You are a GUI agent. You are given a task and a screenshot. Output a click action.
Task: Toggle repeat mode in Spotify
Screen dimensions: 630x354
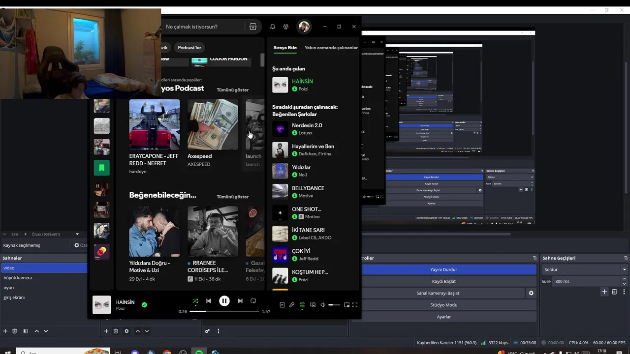pyautogui.click(x=253, y=301)
